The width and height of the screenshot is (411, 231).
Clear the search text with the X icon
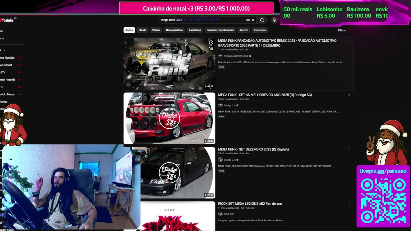click(x=253, y=20)
